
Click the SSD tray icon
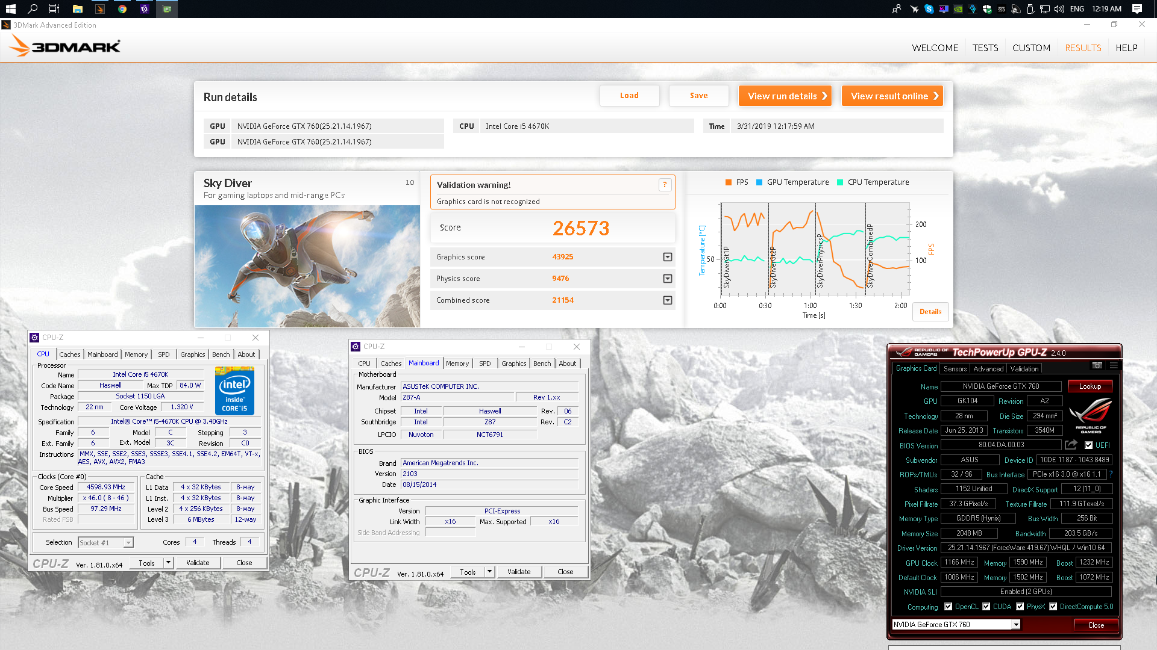tap(1002, 8)
